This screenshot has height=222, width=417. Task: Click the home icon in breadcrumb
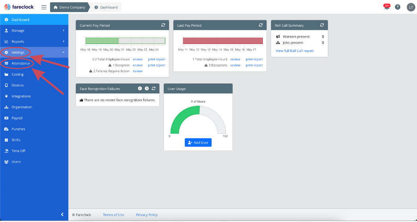(x=56, y=8)
